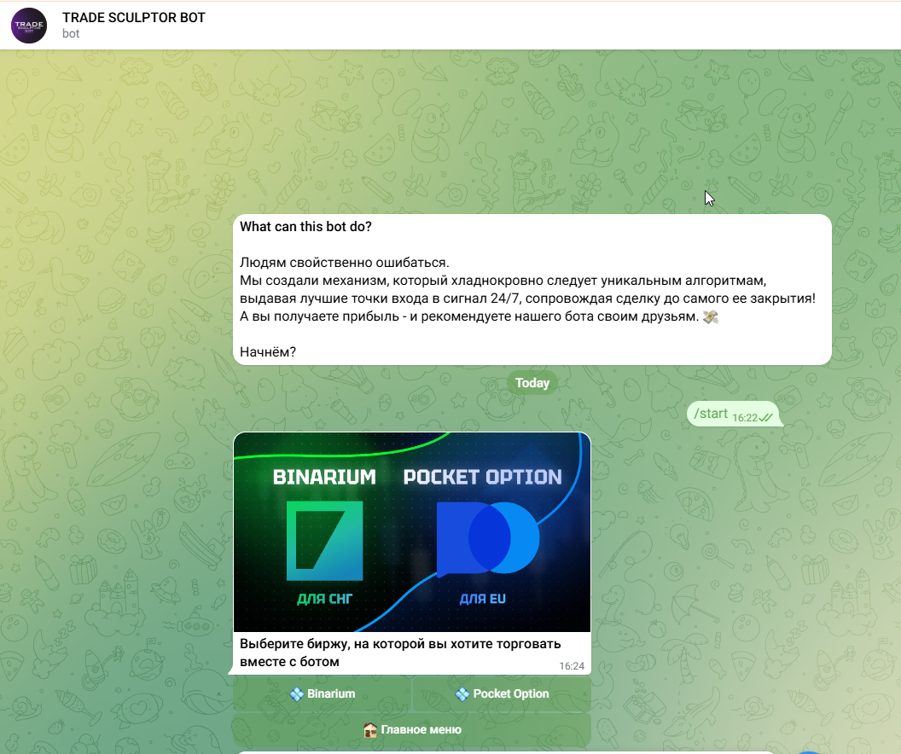Click the house icon on Главное меню
The width and height of the screenshot is (901, 754).
(x=370, y=730)
